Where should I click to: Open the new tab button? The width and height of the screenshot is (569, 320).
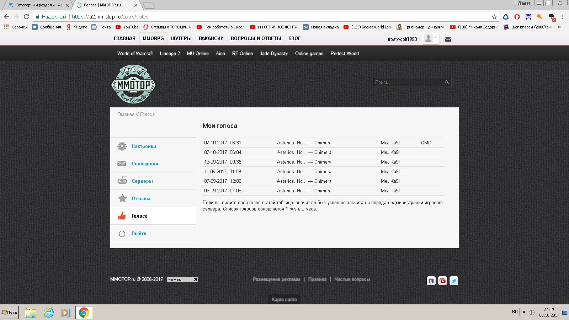149,5
